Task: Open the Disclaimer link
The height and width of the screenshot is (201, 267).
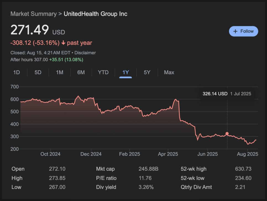Action: click(85, 53)
